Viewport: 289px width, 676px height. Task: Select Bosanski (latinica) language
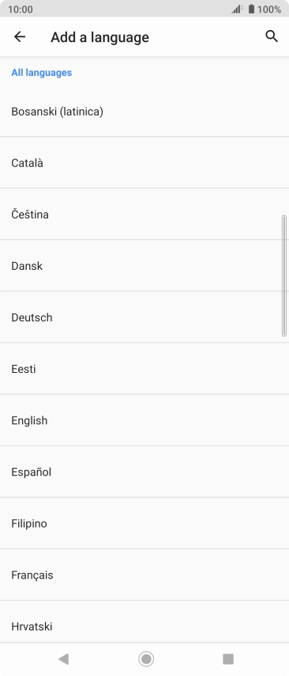pos(144,112)
